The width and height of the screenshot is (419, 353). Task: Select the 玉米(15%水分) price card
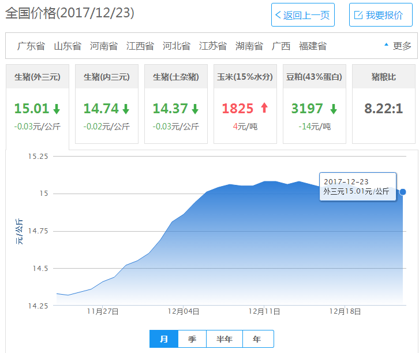click(x=245, y=104)
